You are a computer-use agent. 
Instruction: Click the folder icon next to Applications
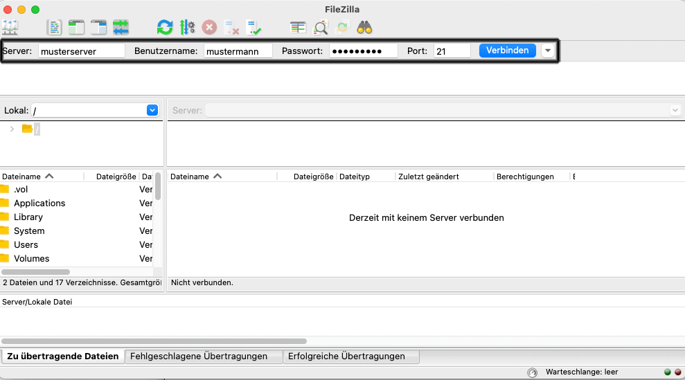coord(4,203)
